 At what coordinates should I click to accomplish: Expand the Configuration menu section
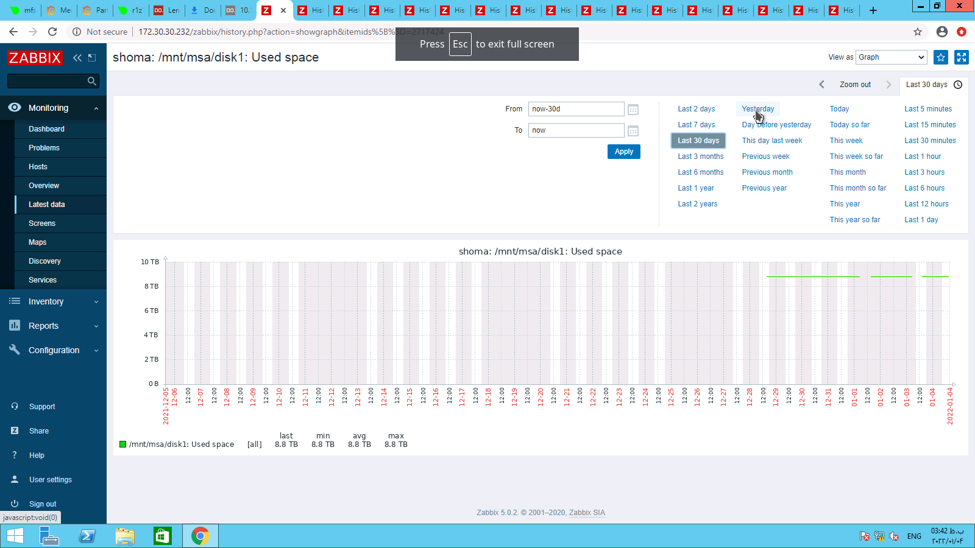[x=53, y=350]
